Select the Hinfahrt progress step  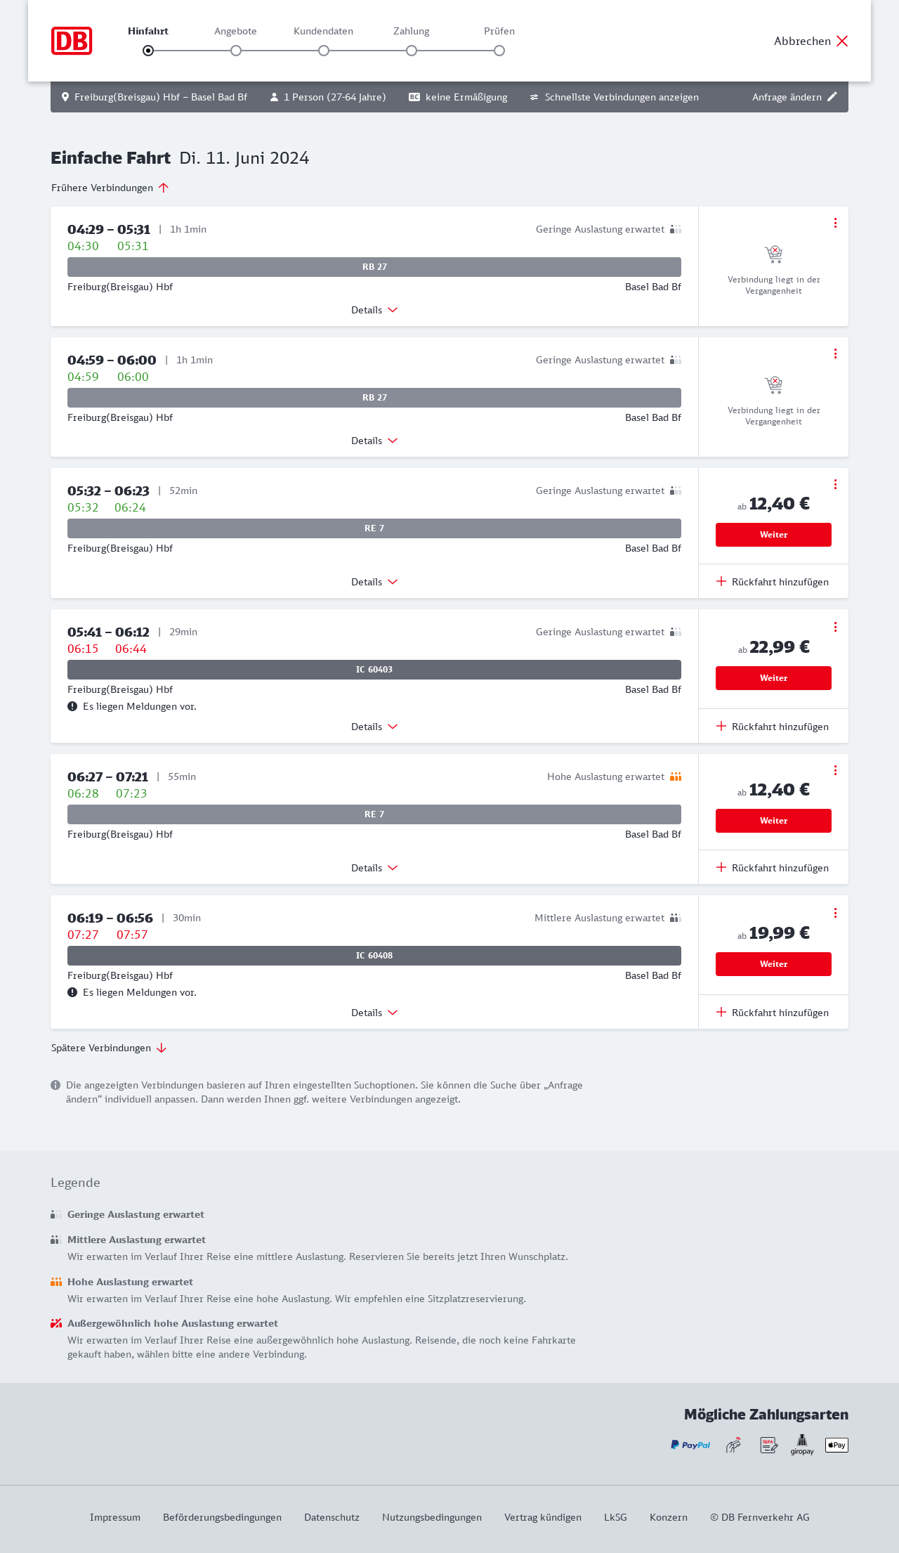pos(148,51)
